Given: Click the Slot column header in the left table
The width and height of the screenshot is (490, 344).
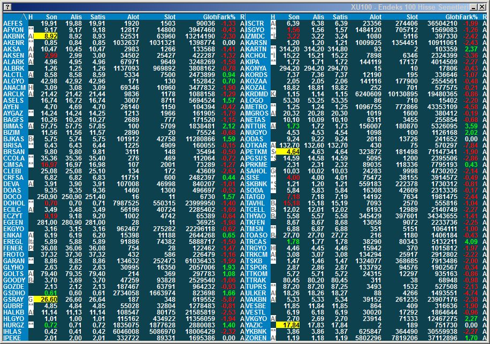Looking at the screenshot, I should pyautogui.click(x=170, y=17).
